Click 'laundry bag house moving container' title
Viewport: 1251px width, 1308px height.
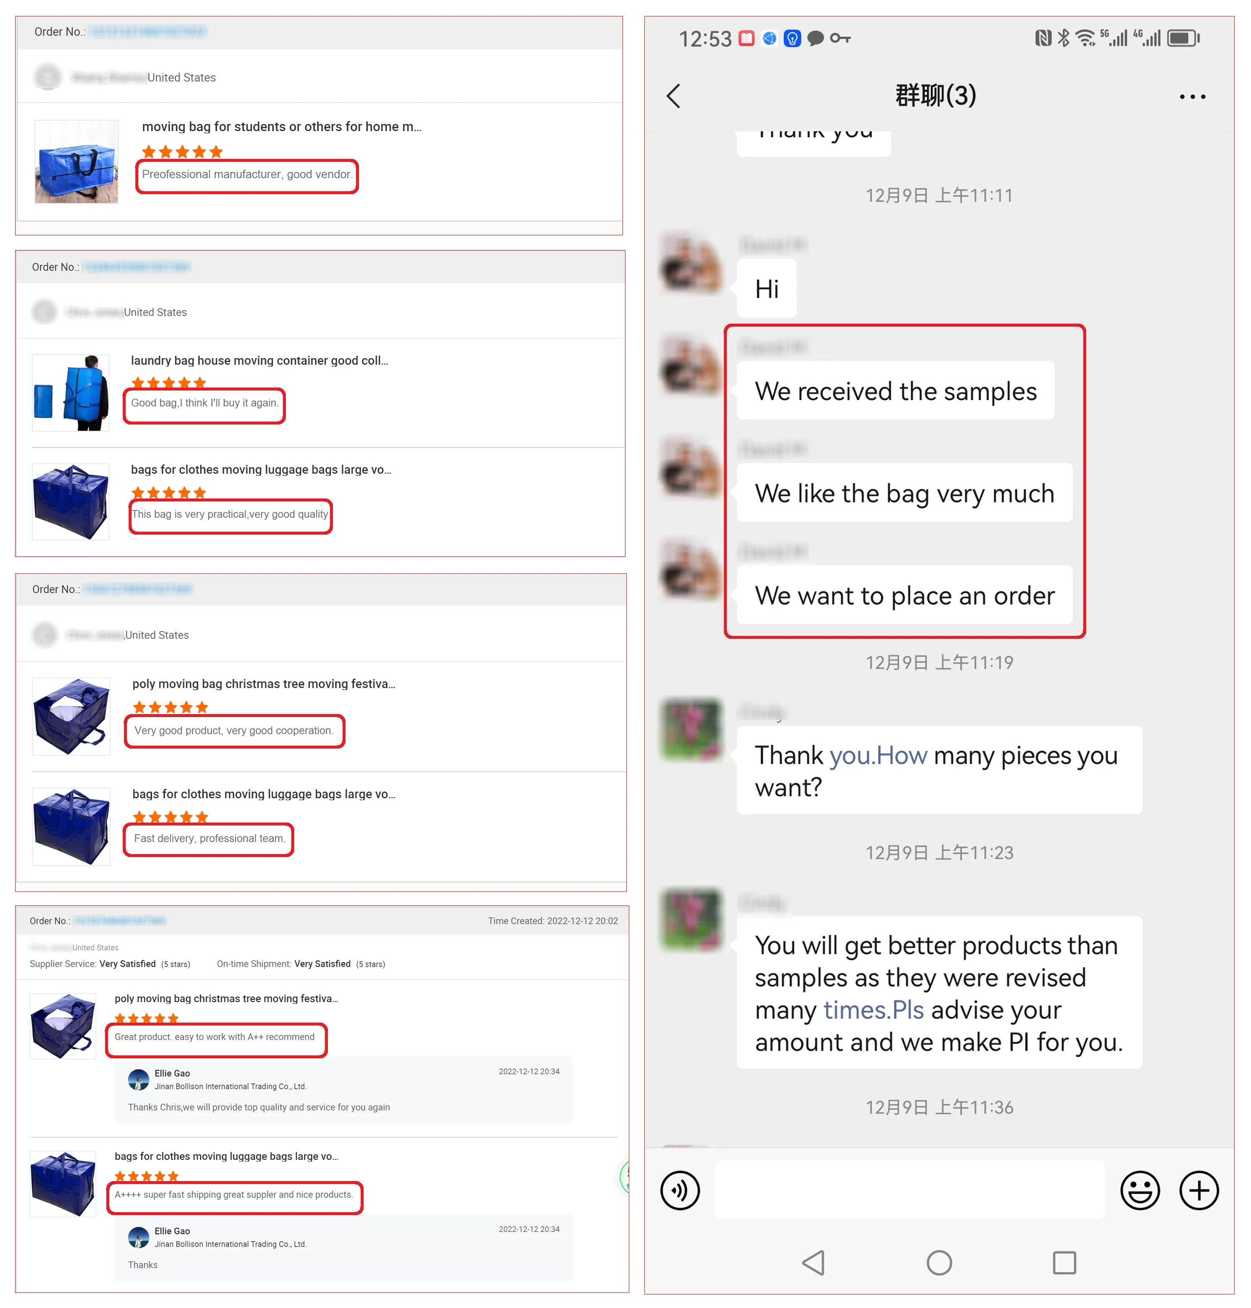[x=259, y=361]
